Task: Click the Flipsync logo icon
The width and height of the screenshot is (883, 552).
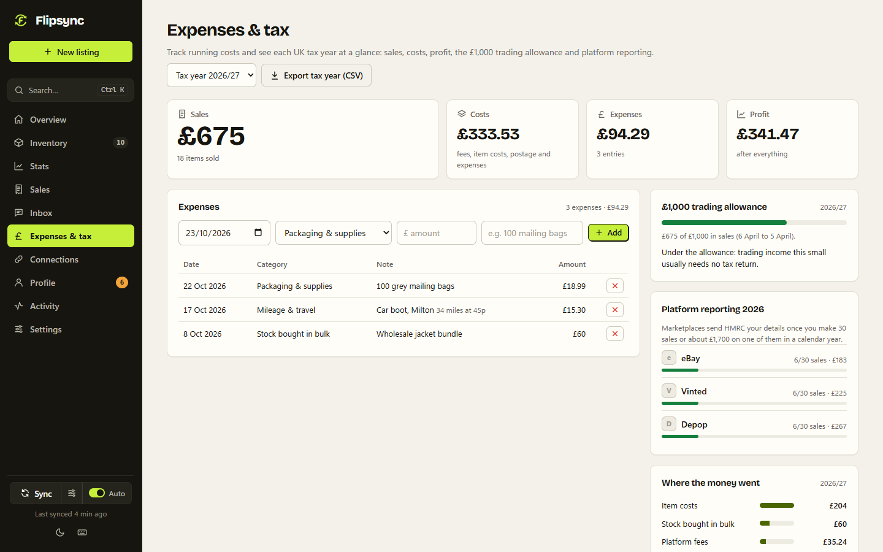Action: coord(21,20)
